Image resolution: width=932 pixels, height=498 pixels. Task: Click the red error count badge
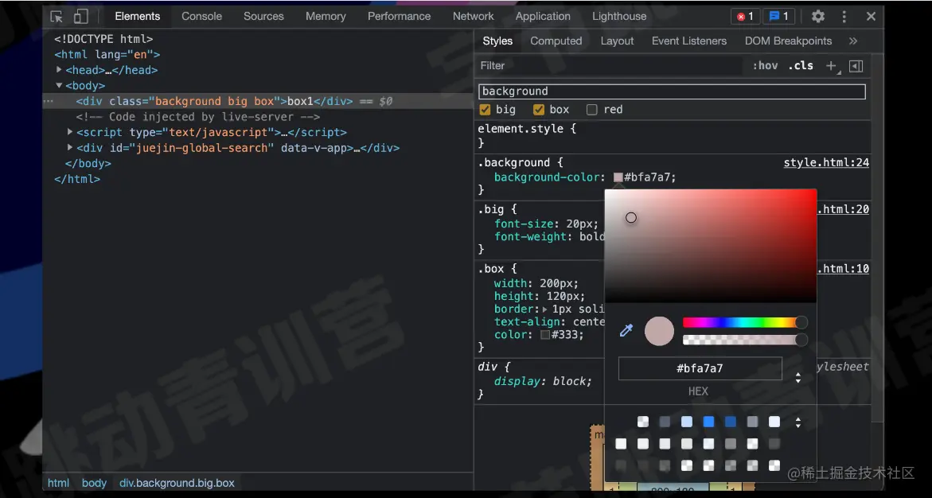(746, 17)
